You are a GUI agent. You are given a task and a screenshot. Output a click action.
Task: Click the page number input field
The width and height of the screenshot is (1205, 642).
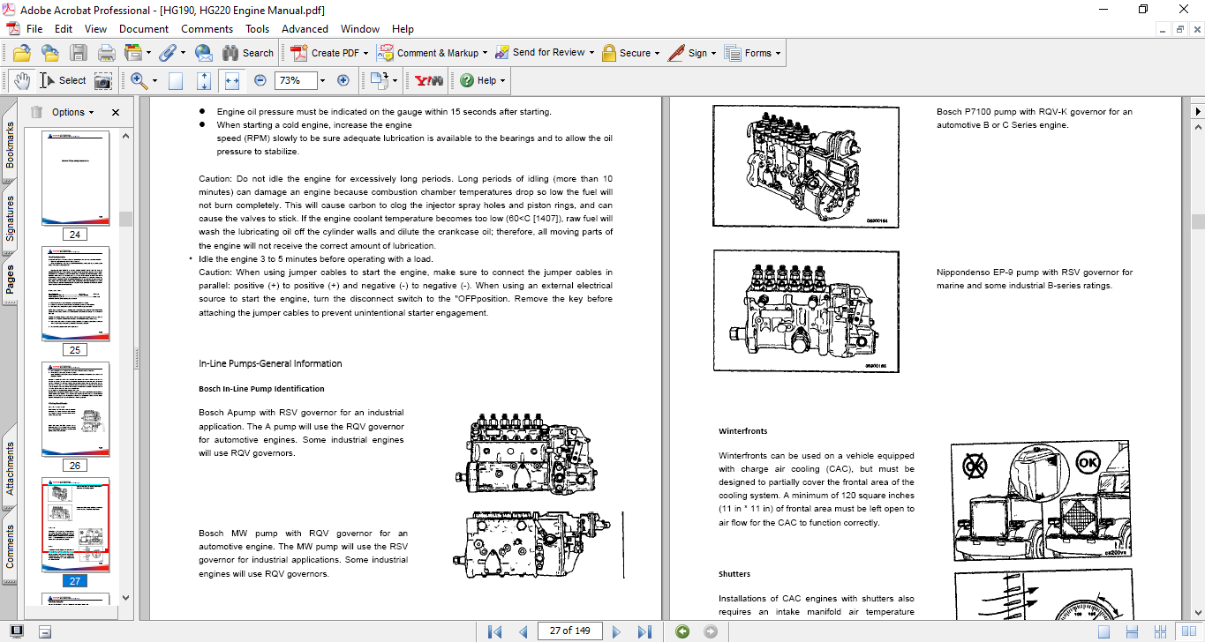[x=570, y=631]
